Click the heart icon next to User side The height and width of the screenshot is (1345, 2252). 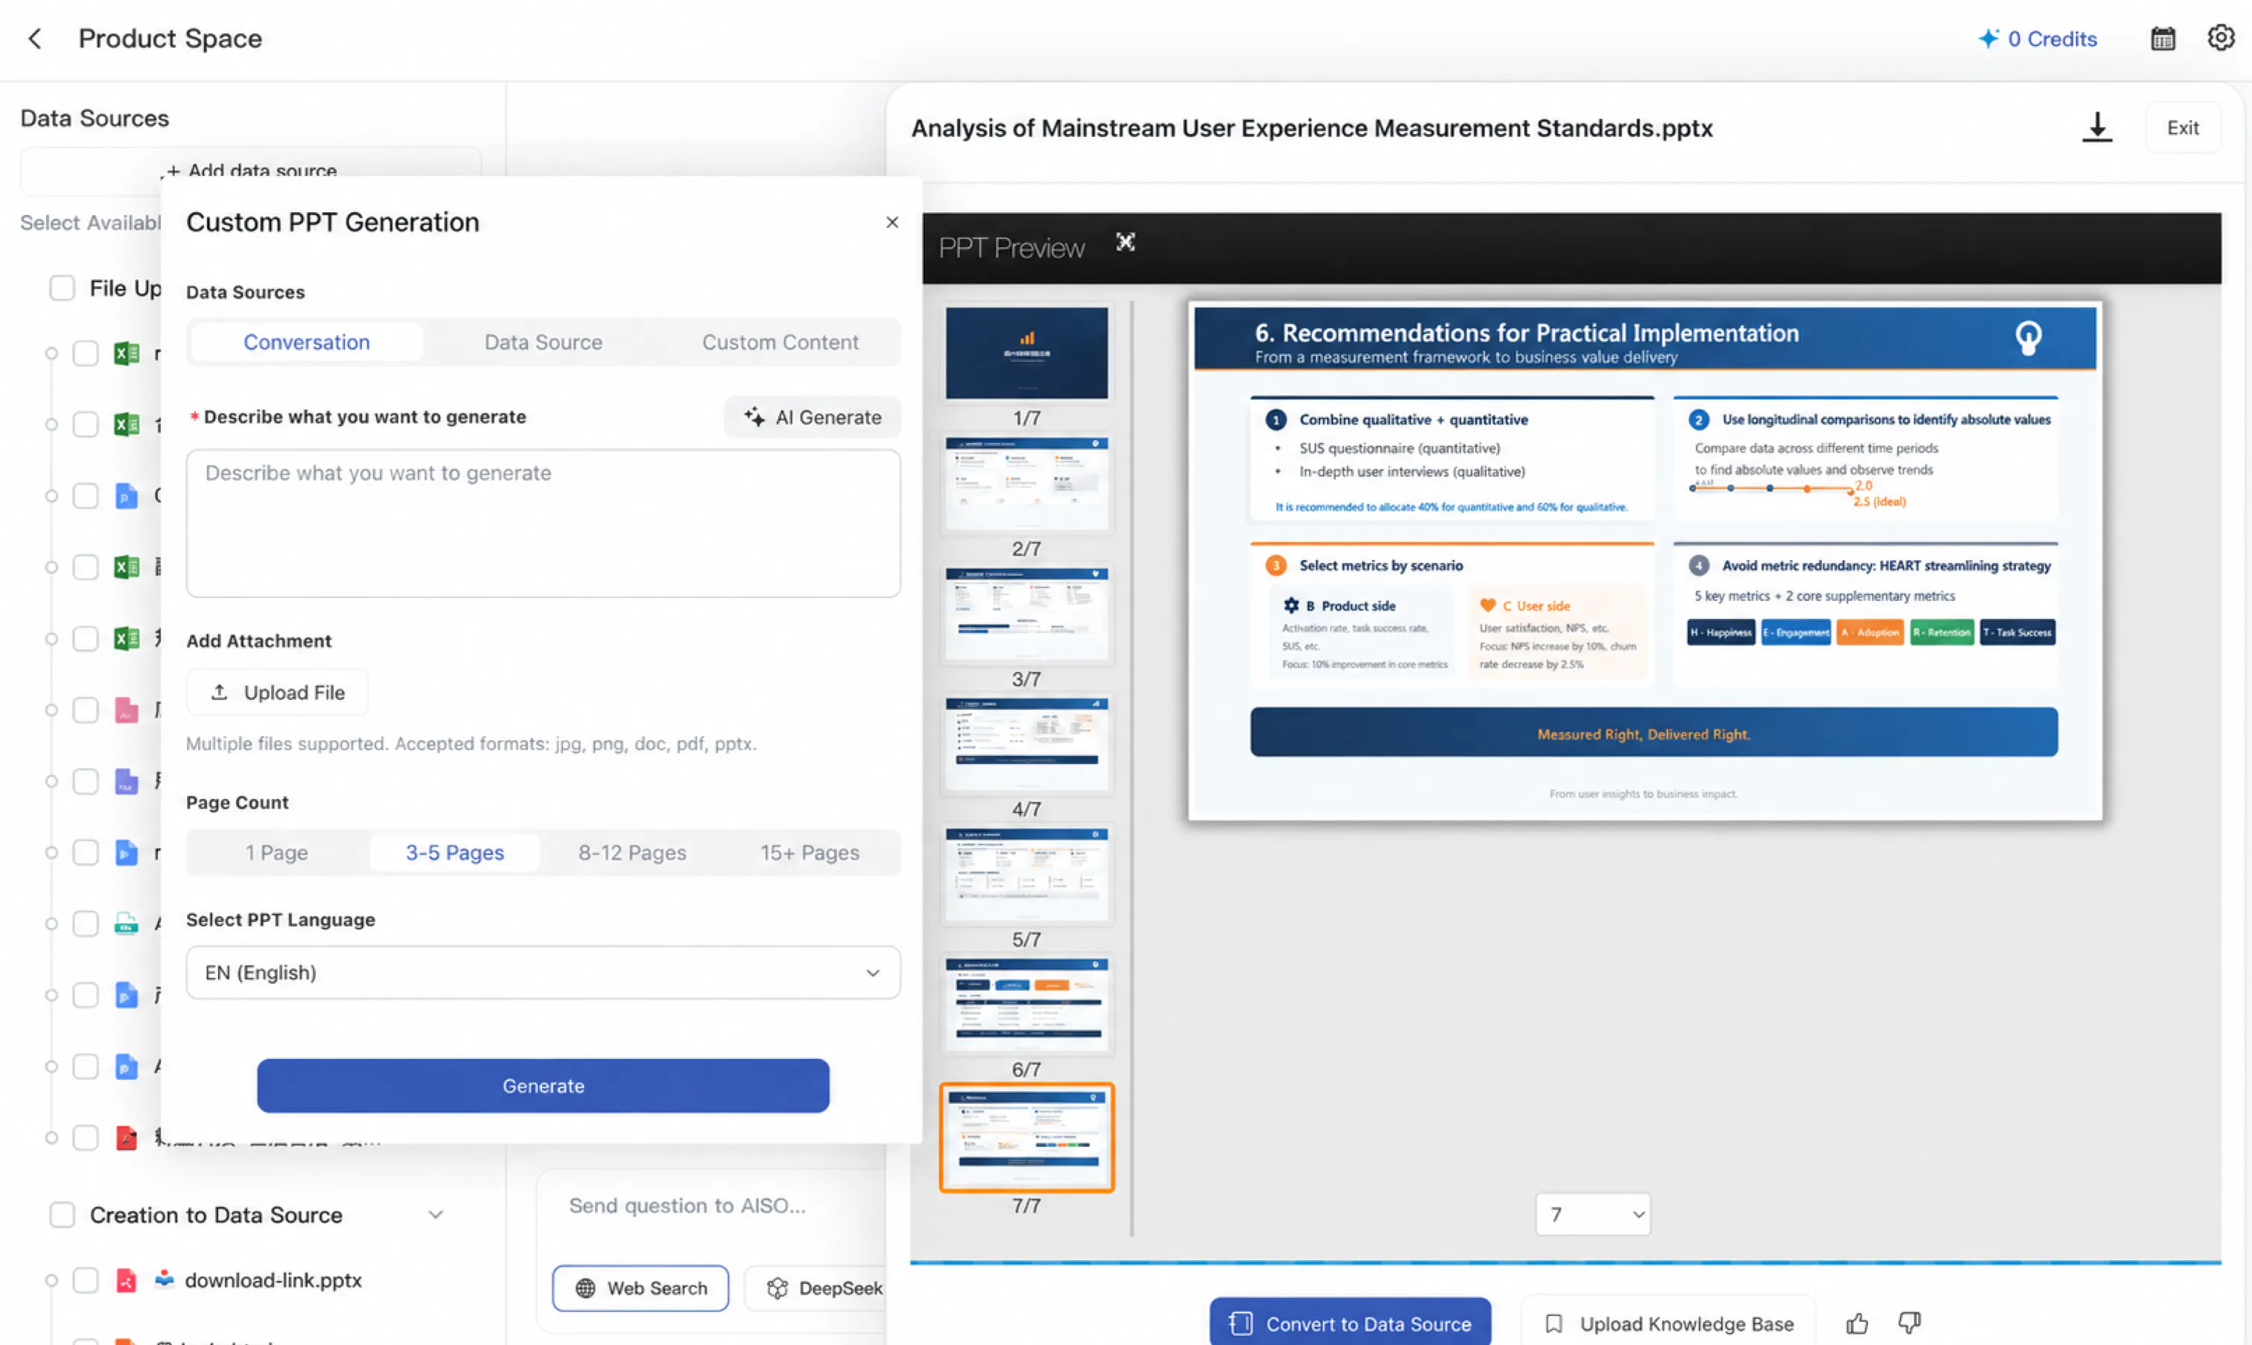coord(1487,605)
